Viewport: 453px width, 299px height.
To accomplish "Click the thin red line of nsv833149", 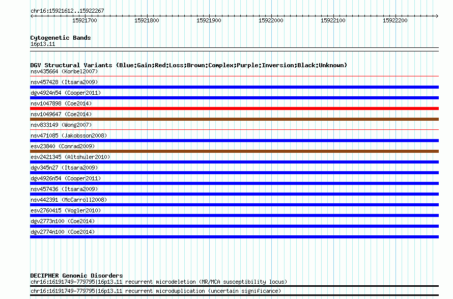I will point(234,130).
